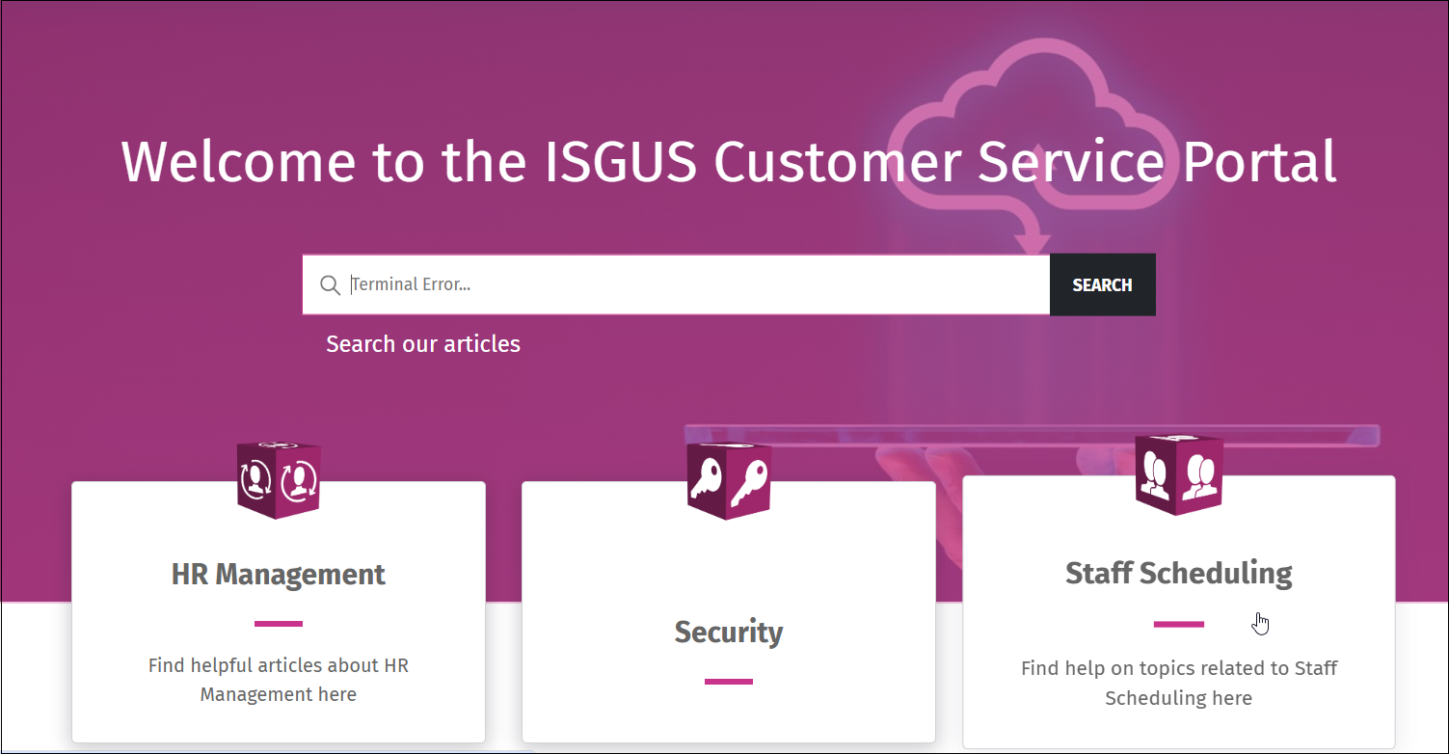Open the Staff Scheduling heading
The height and width of the screenshot is (754, 1449).
tap(1179, 573)
